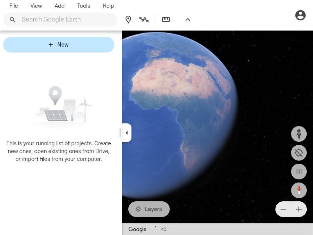Open the Help menu
Viewport: 313px width, 235px height.
108,6
